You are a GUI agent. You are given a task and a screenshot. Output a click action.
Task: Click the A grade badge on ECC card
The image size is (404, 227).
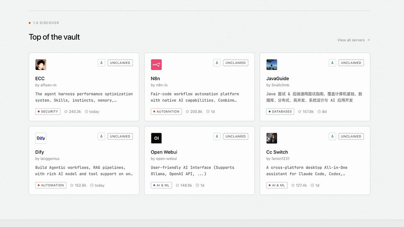coord(101,63)
